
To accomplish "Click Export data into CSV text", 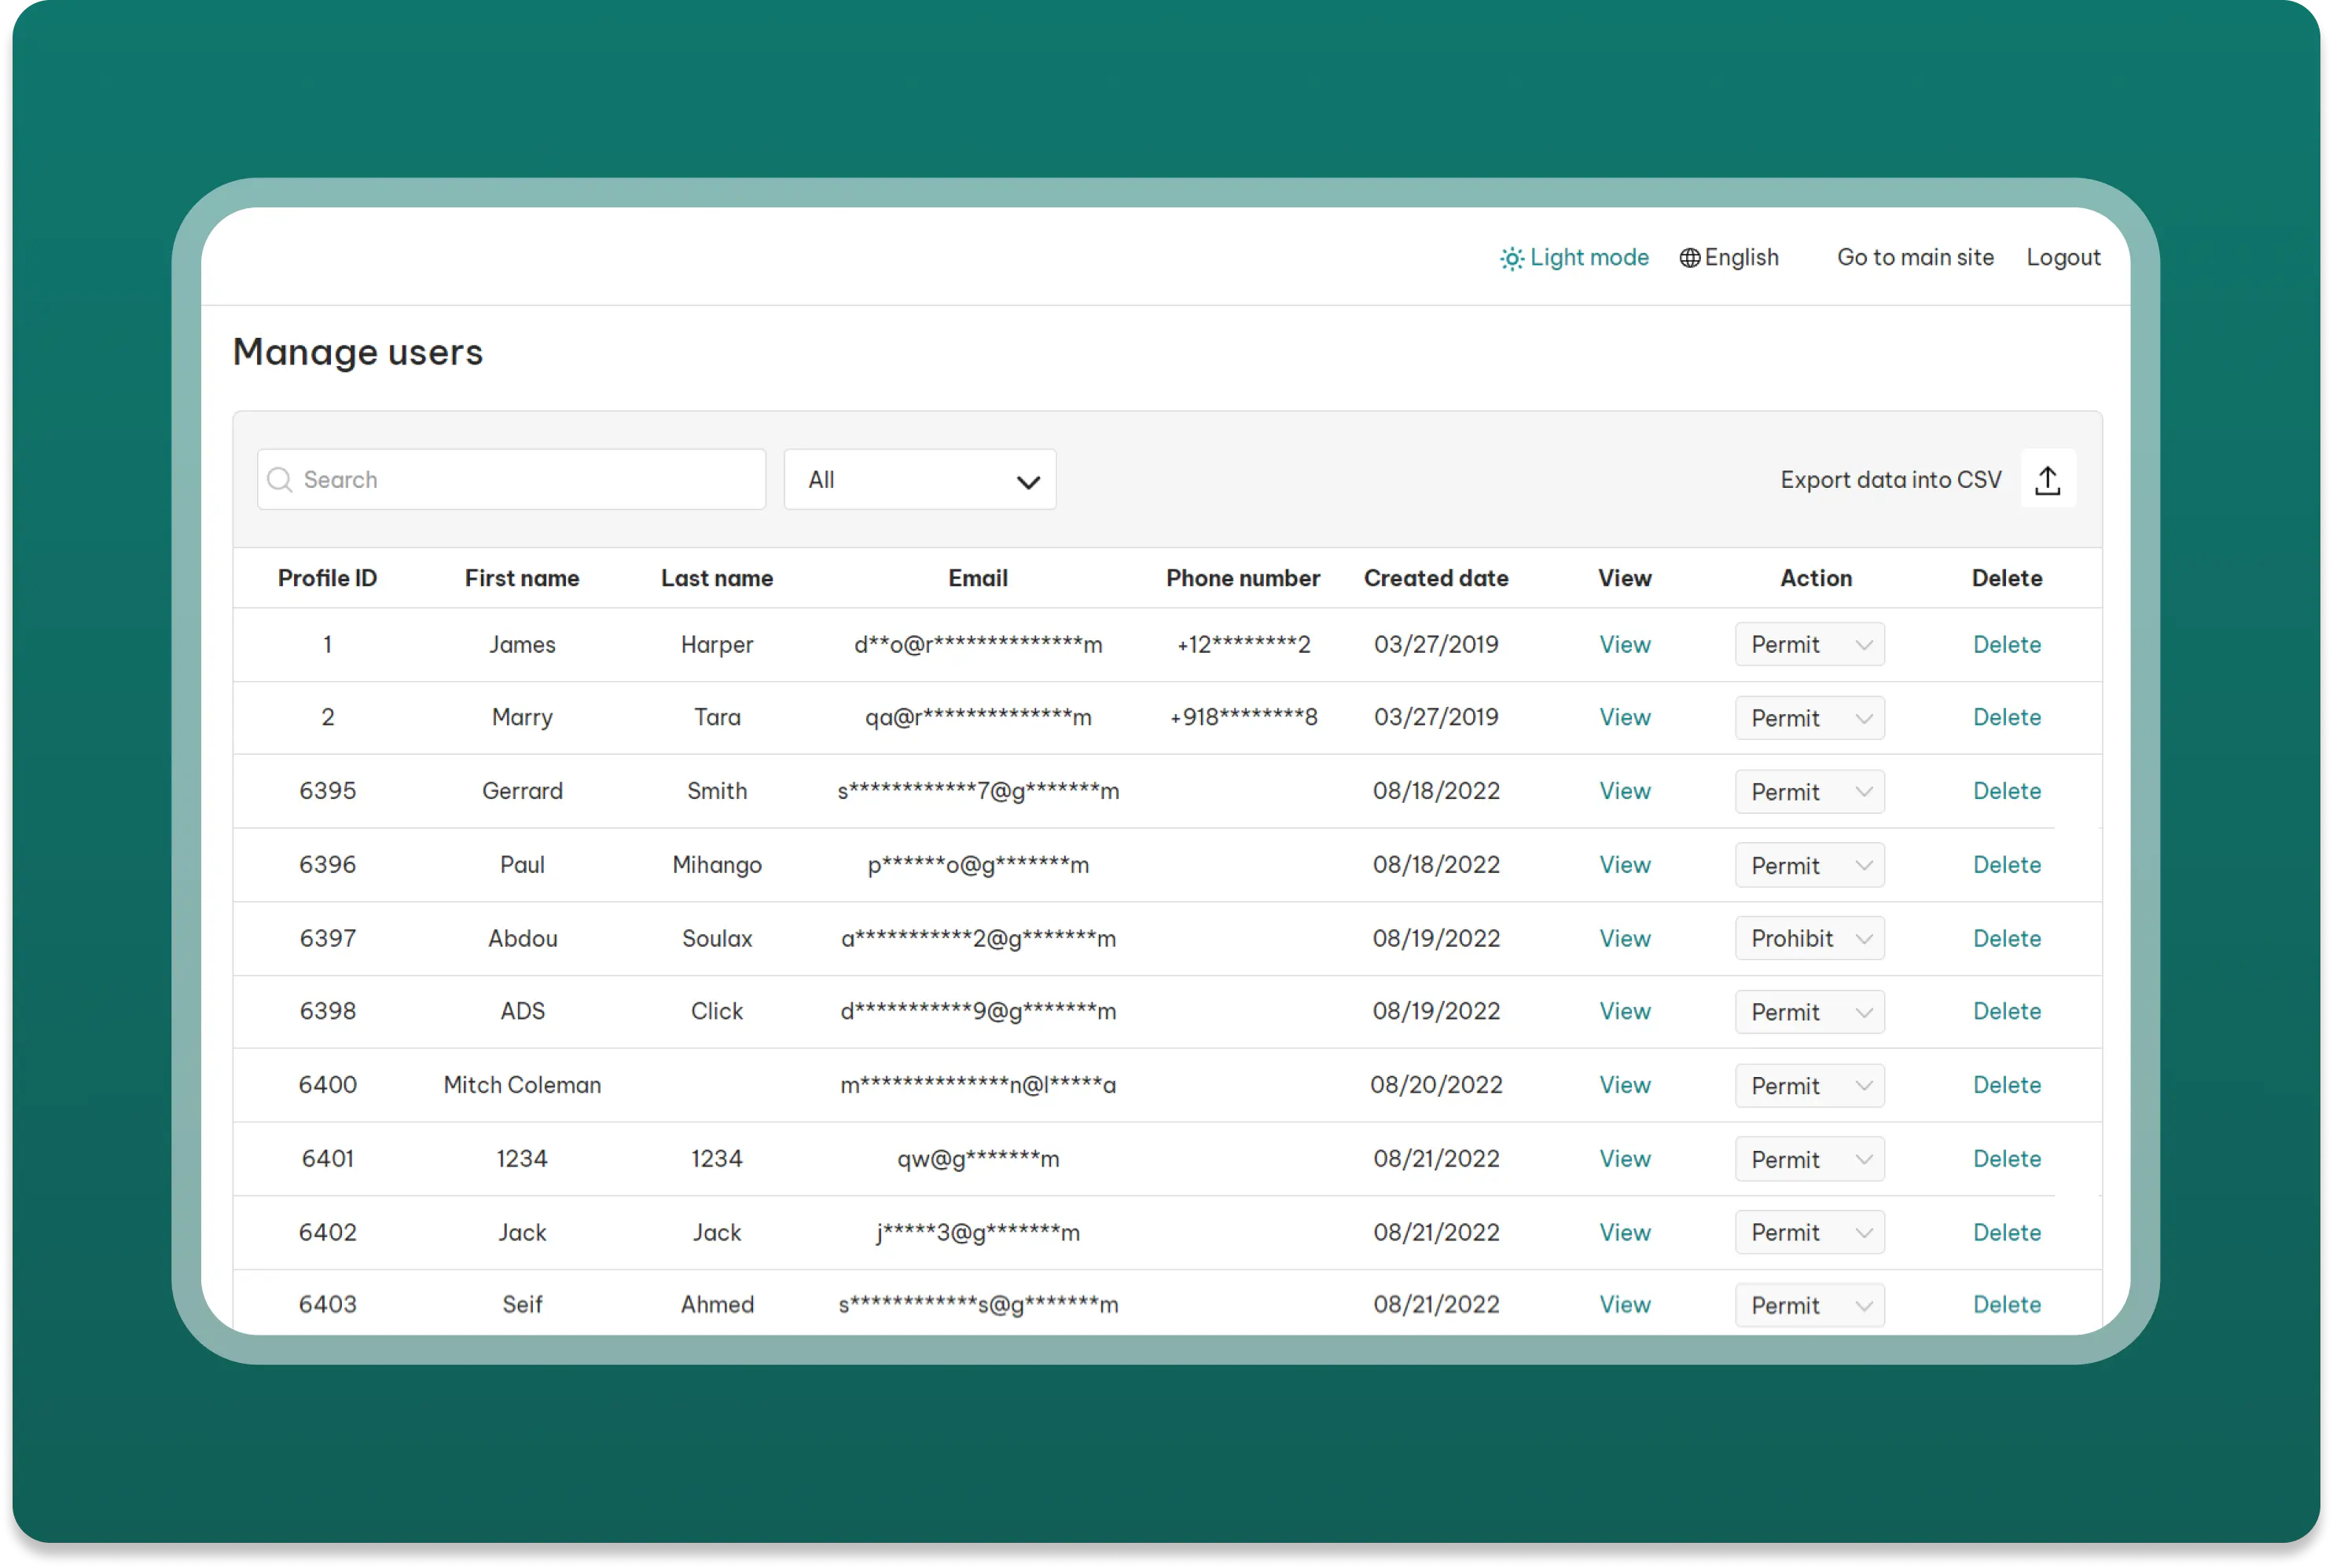I will coord(1890,480).
